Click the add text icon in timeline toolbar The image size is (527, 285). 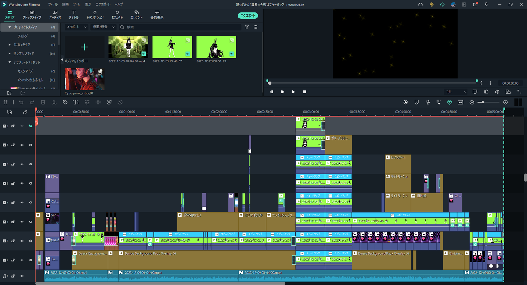(76, 102)
